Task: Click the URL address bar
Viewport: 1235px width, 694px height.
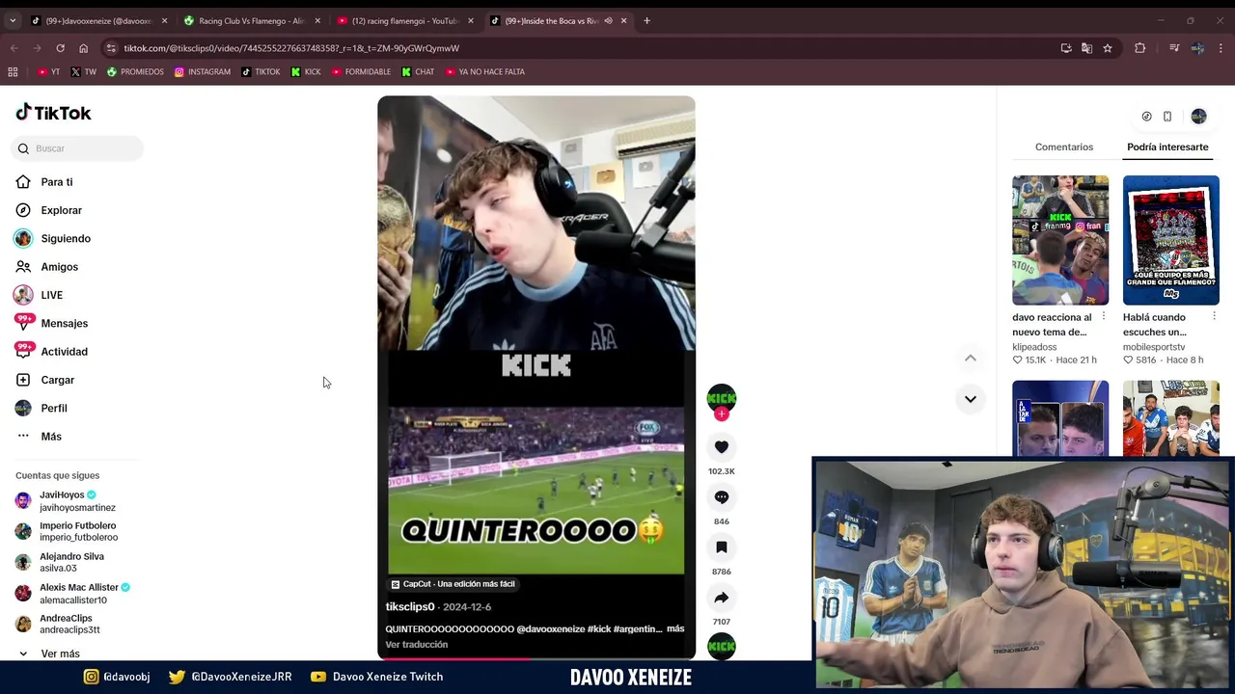Action: (579, 48)
